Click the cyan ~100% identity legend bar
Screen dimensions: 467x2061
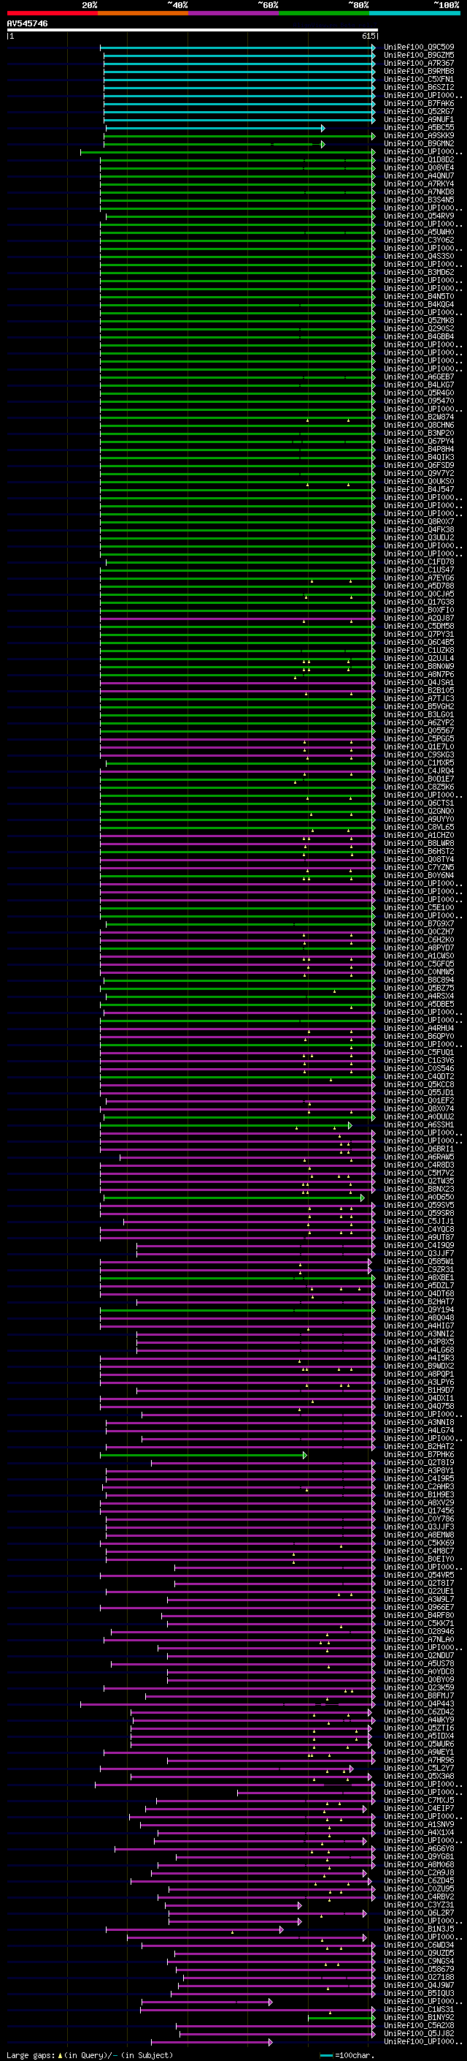tap(414, 13)
